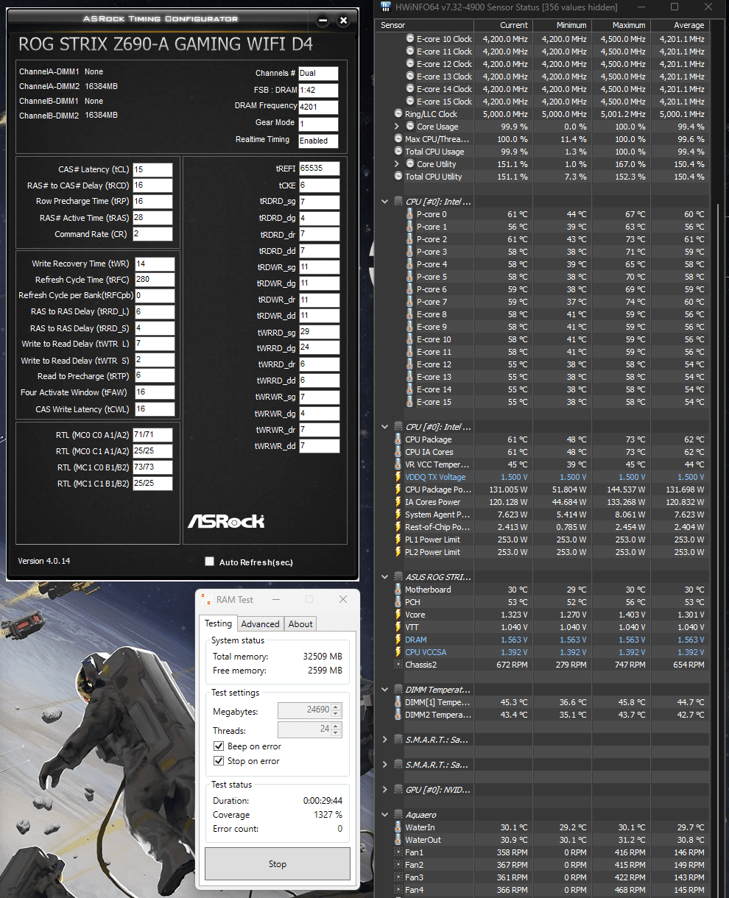Click the Average column header
The width and height of the screenshot is (729, 898).
click(x=680, y=25)
